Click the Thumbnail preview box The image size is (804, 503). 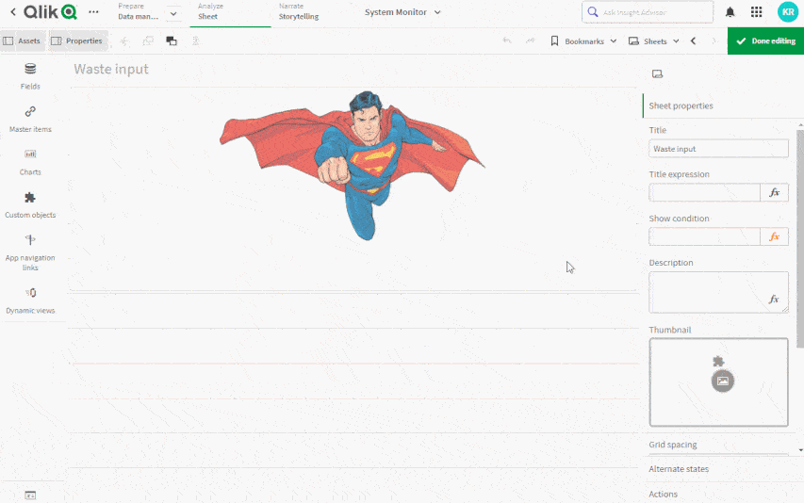[718, 382]
